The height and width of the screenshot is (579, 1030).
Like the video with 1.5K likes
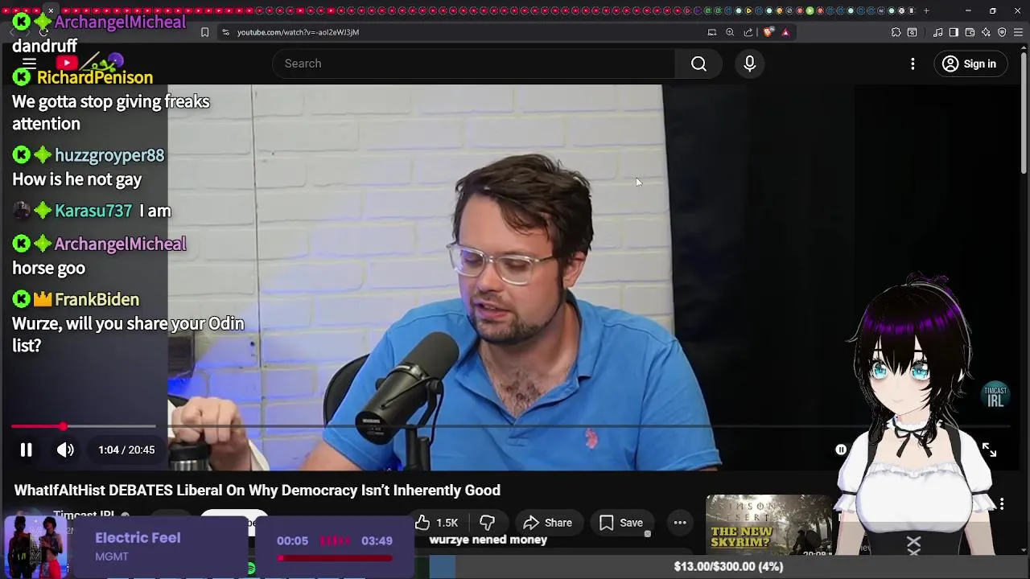[438, 523]
